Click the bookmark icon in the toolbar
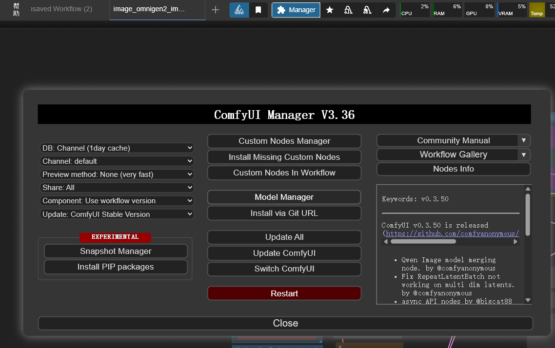Image resolution: width=555 pixels, height=348 pixels. pos(258,10)
